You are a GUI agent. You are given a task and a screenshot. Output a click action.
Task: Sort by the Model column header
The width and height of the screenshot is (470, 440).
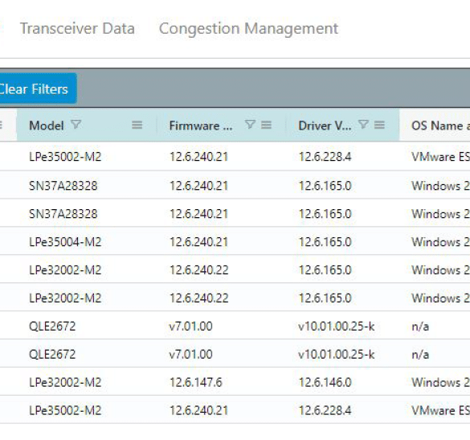coord(47,125)
